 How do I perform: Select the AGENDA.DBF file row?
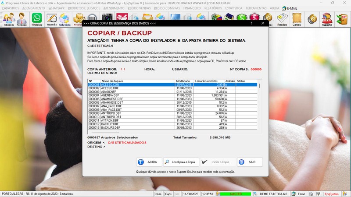tap(172, 95)
